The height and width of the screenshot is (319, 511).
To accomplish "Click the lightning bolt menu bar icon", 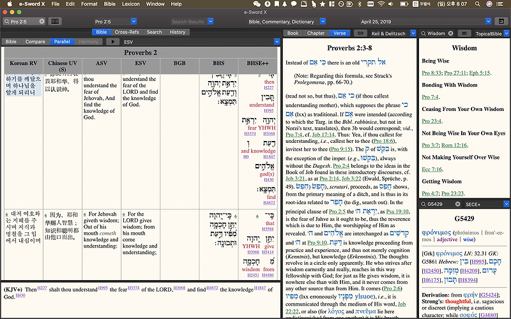I will [267, 4].
